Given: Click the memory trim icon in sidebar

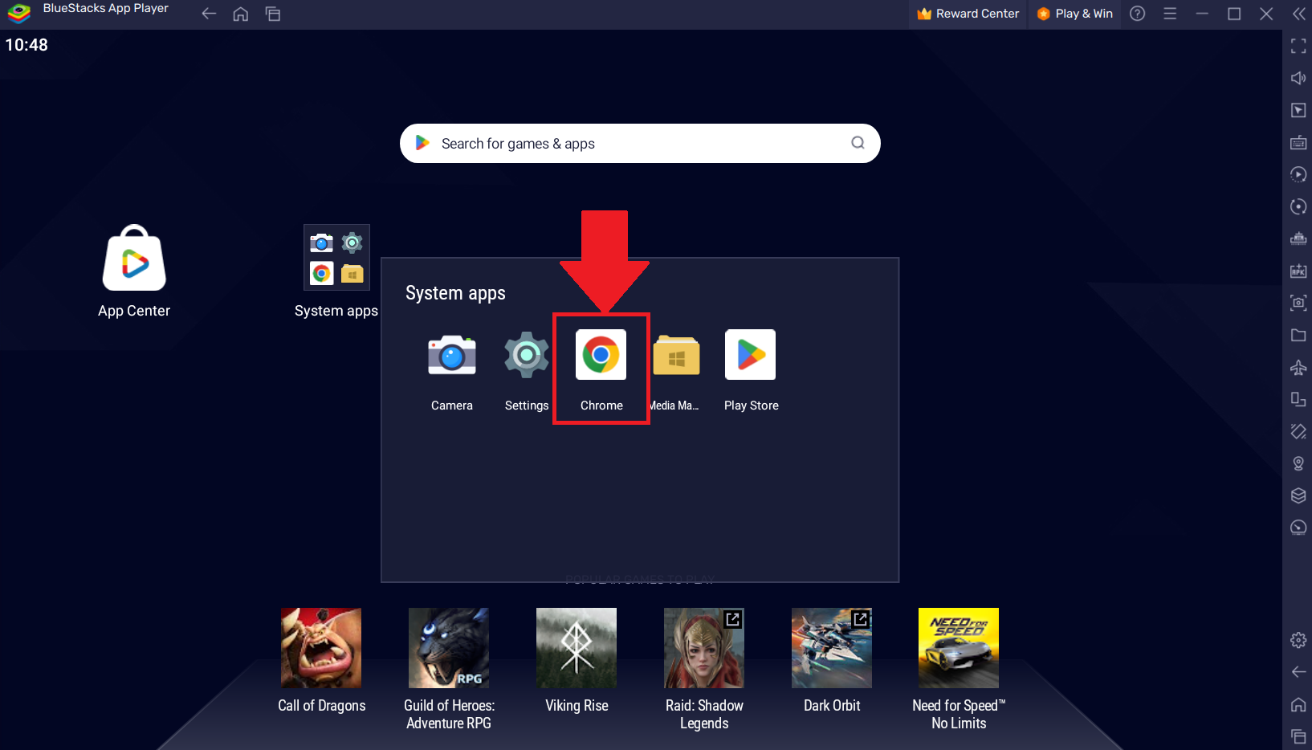Looking at the screenshot, I should pos(1298,238).
